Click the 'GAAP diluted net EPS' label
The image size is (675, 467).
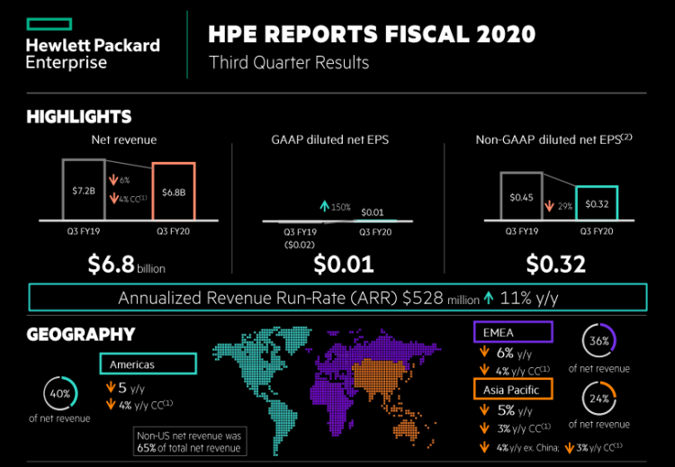pyautogui.click(x=329, y=139)
